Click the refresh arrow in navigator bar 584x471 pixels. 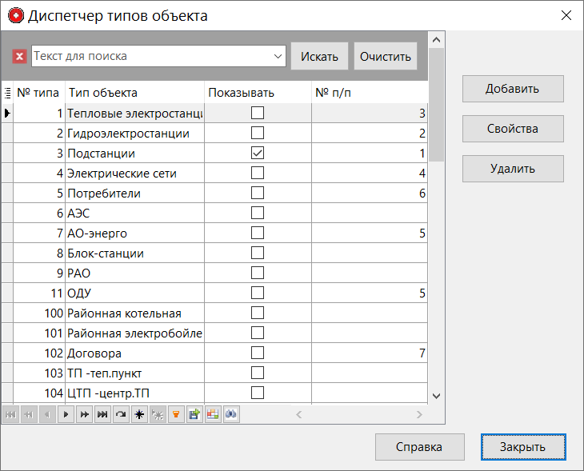[x=121, y=414]
